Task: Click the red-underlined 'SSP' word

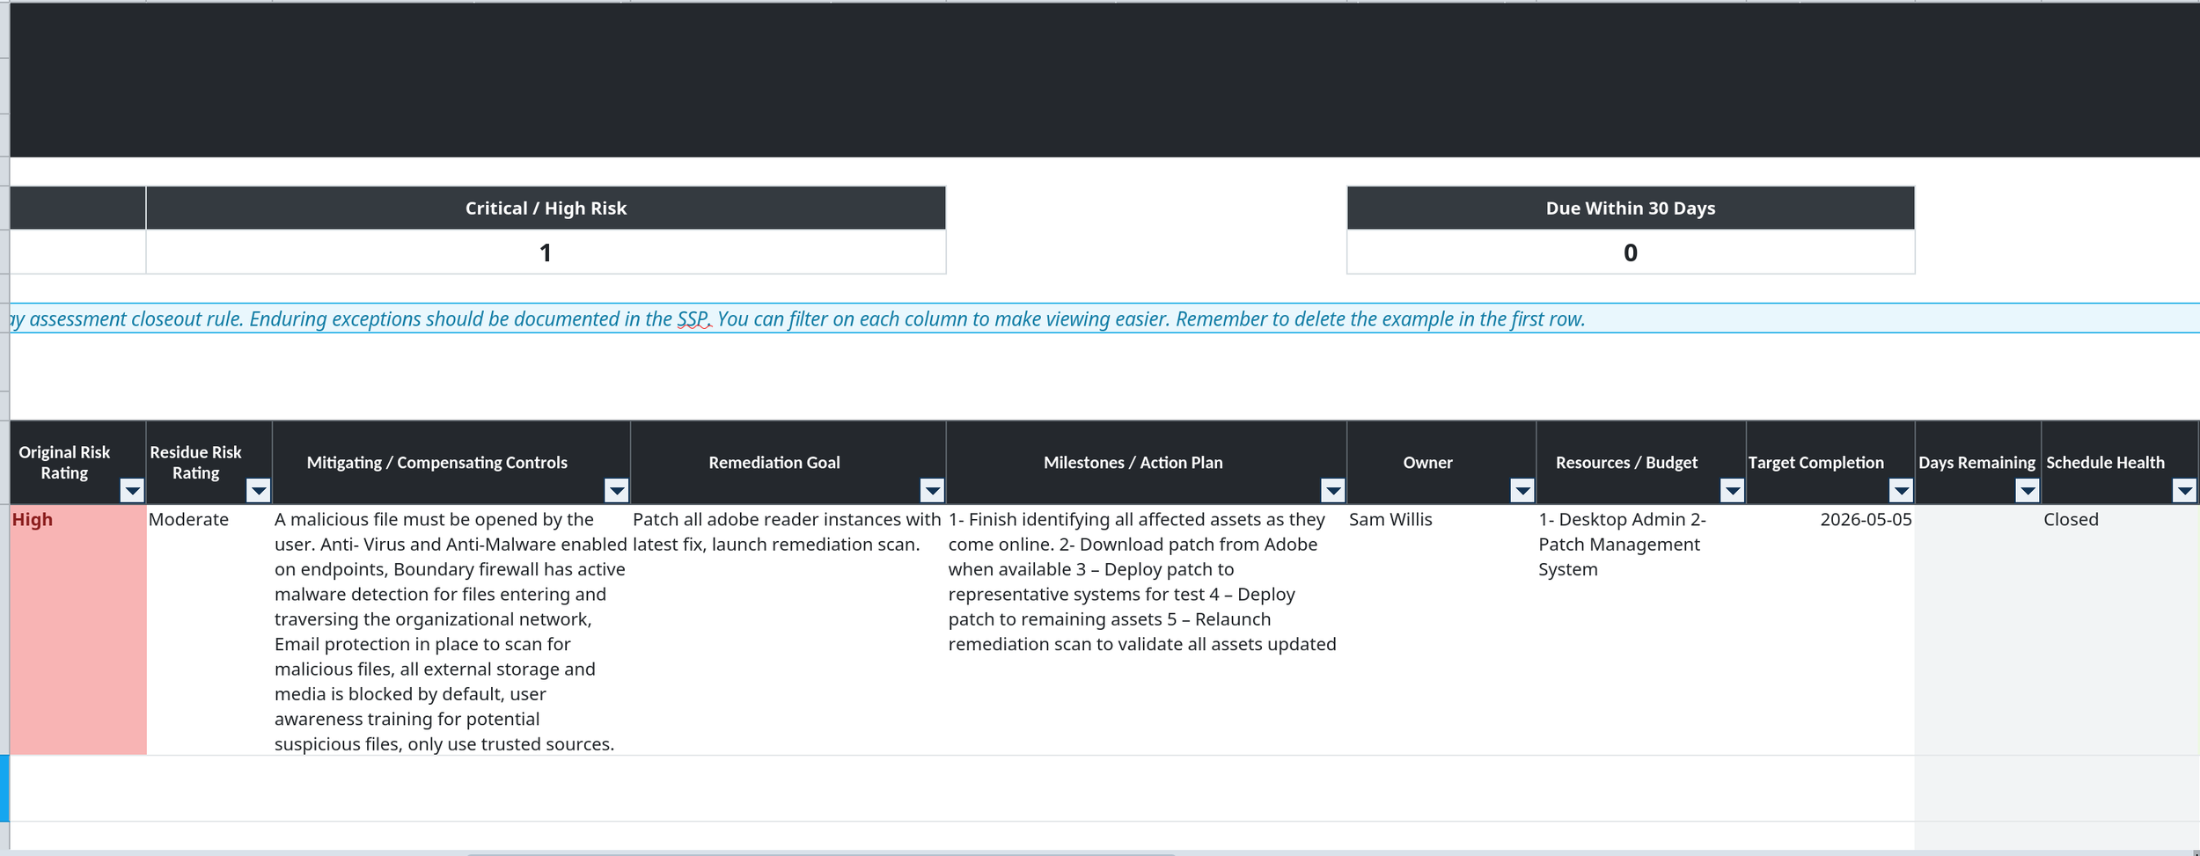Action: coord(693,319)
